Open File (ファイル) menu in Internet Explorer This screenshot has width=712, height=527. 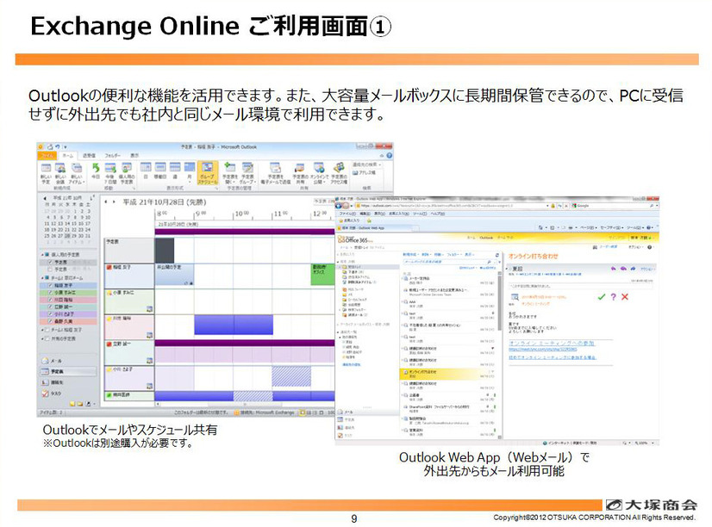coord(348,214)
